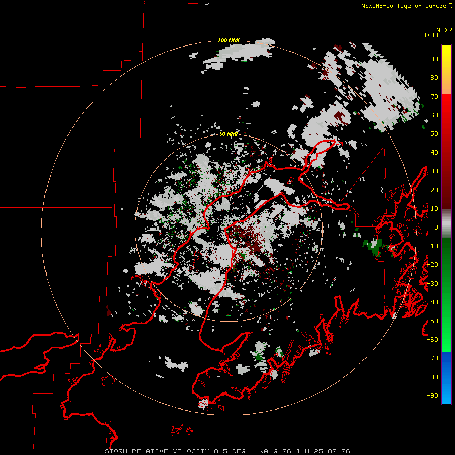Click the 70 value on velocity scale
455x455 pixels.
click(434, 97)
